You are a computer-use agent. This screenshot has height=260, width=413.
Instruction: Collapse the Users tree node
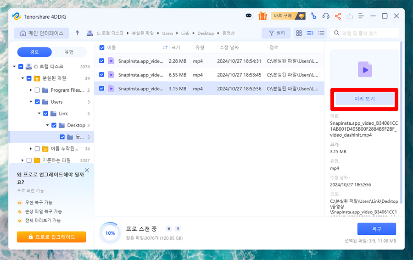point(31,102)
